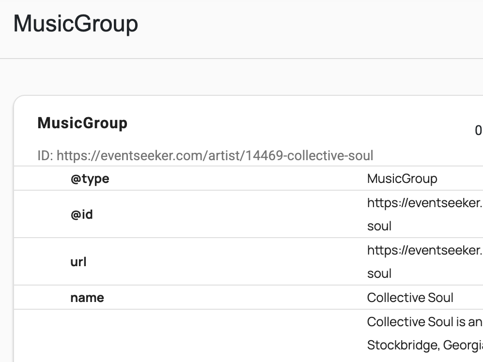Click the word "soul" in the url row

[379, 273]
